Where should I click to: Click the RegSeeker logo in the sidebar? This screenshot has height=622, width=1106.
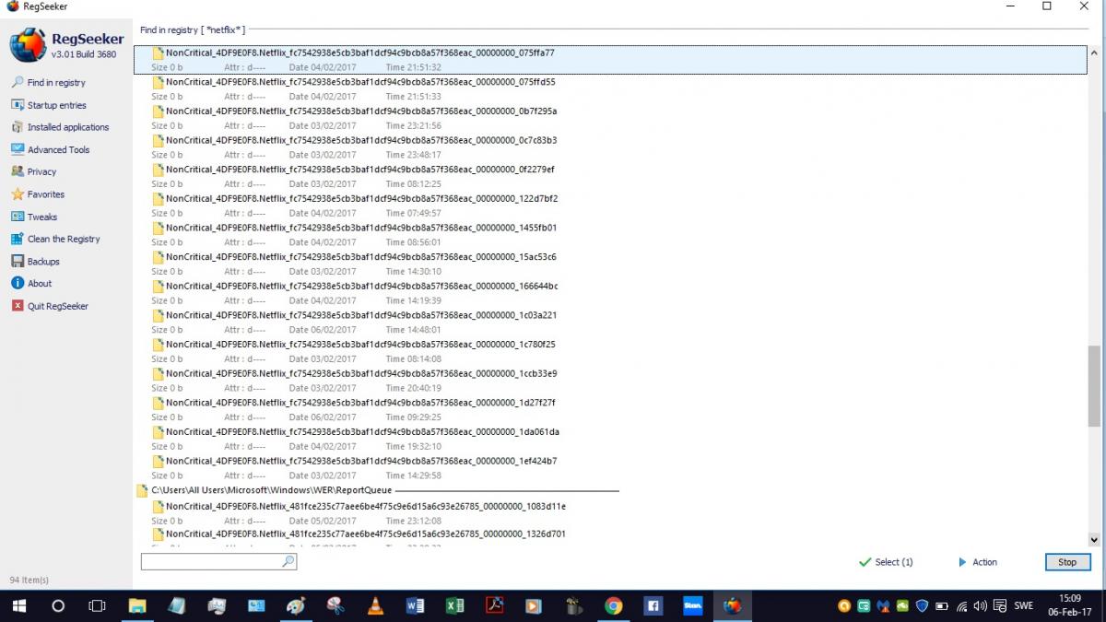(28, 45)
